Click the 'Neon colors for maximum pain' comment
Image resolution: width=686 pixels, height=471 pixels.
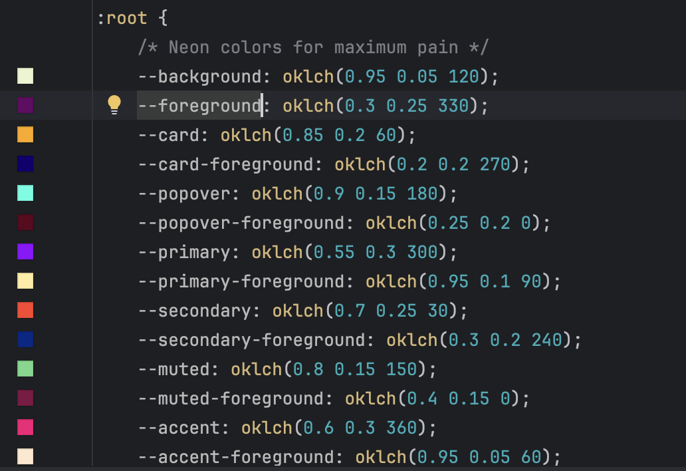[x=312, y=47]
